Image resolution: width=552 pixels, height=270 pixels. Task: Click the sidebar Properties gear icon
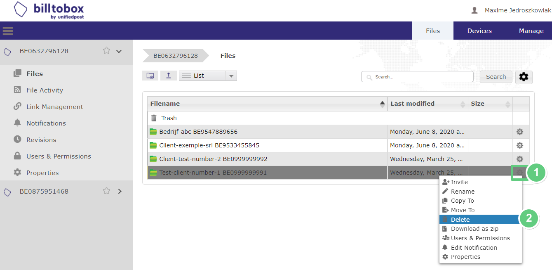[17, 172]
